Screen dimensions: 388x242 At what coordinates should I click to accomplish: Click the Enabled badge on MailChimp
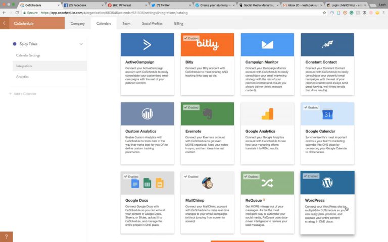[191, 176]
